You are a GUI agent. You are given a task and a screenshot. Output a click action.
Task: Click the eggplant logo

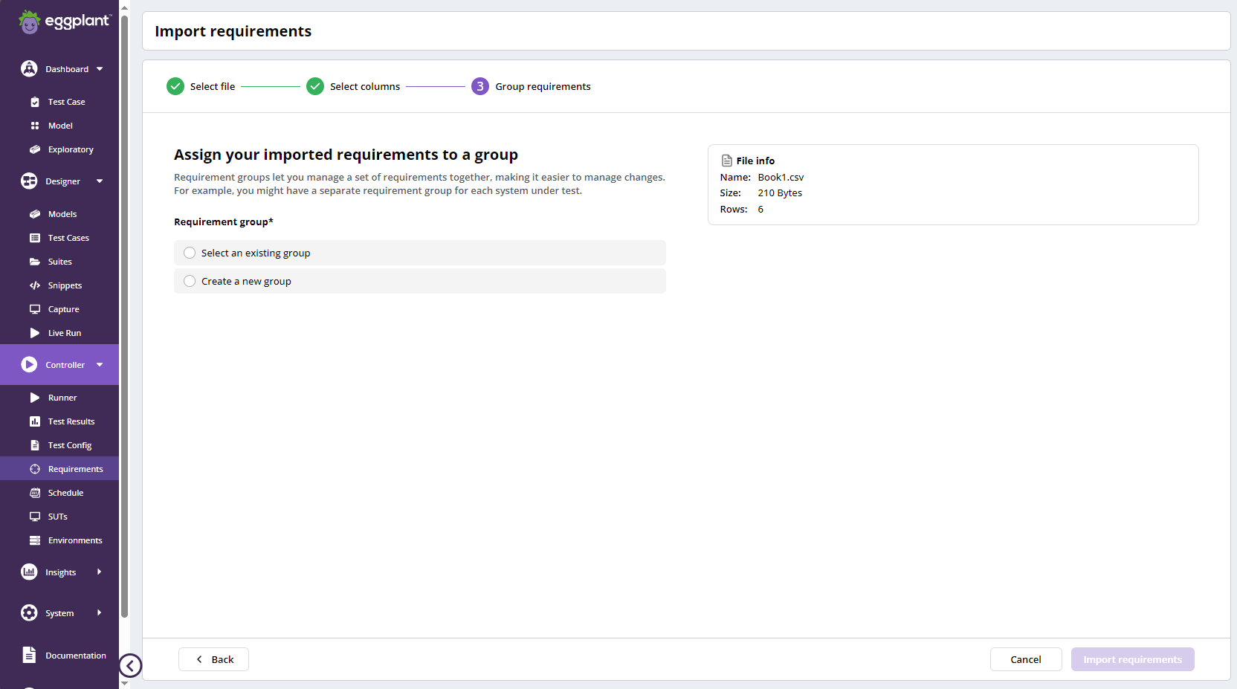pyautogui.click(x=65, y=22)
